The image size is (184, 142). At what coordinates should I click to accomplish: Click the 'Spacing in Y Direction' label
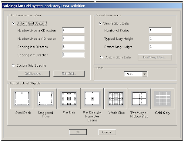point(33,55)
